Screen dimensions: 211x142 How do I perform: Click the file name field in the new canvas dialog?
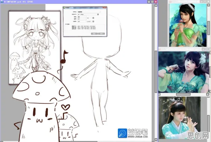point(89,12)
